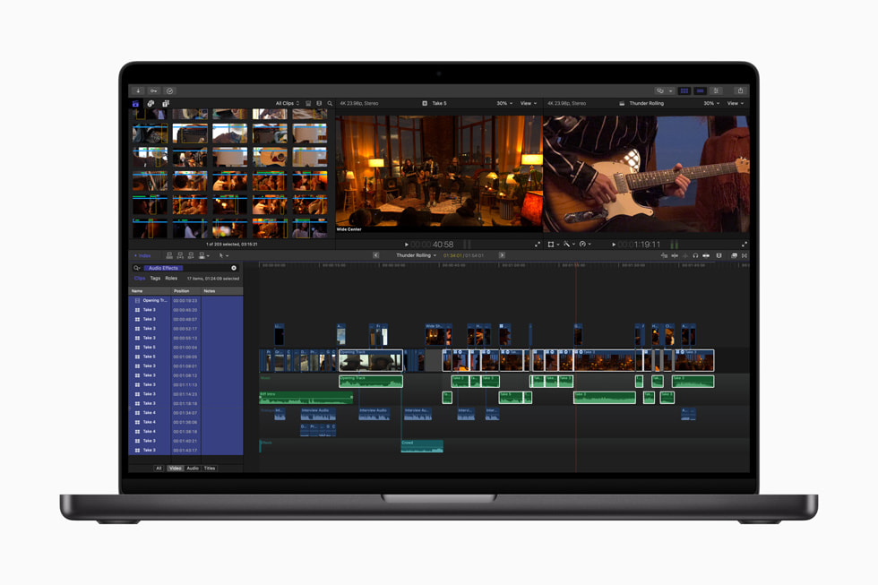This screenshot has width=878, height=585.
Task: Clear the Audio Effects search token
Action: click(x=234, y=268)
